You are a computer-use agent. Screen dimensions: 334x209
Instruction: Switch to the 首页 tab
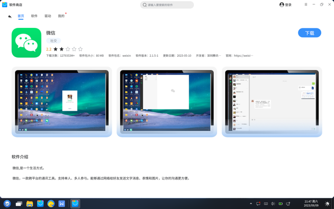point(21,16)
